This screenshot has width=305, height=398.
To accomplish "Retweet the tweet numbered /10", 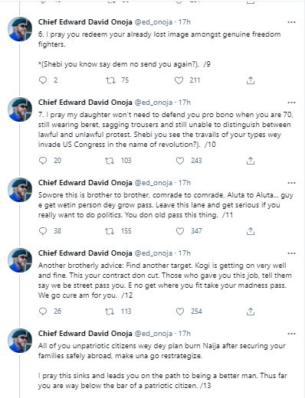I will (110, 161).
